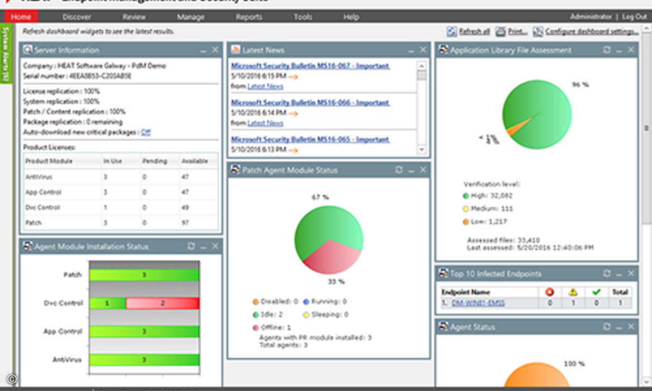Screen dimensions: 652x391
Task: Open the Help menu
Action: coord(351,17)
